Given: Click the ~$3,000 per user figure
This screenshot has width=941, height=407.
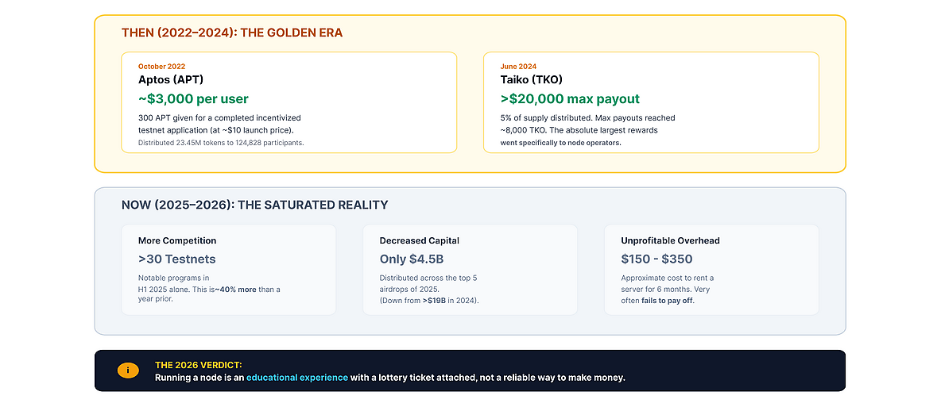Looking at the screenshot, I should pos(193,99).
